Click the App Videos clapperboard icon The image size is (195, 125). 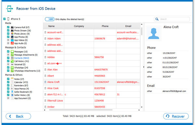pos(12,40)
